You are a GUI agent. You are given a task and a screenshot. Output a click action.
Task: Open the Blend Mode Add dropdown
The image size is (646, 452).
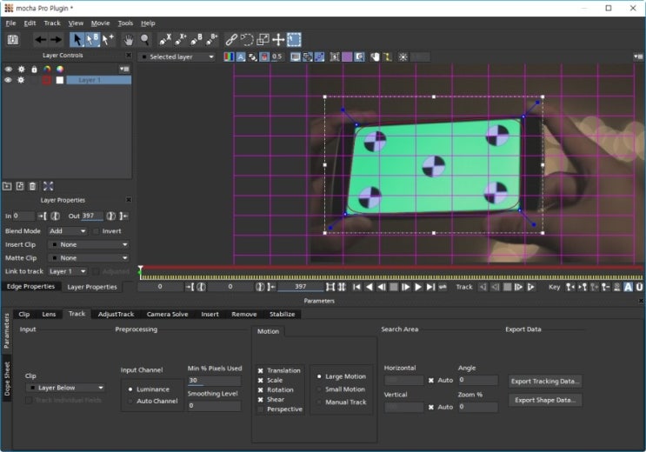pos(68,231)
